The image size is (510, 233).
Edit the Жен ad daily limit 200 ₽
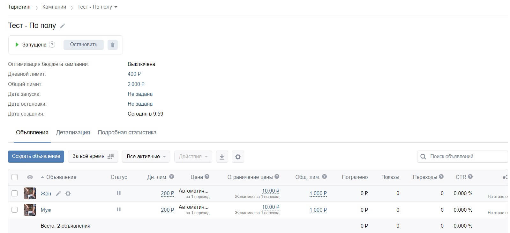[x=168, y=194]
